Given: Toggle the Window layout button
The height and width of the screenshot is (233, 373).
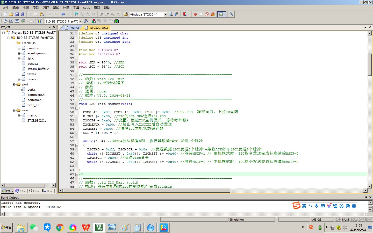Looking at the screenshot, I should [221, 14].
